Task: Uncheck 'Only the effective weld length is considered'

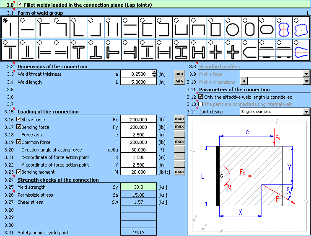Action: point(201,97)
